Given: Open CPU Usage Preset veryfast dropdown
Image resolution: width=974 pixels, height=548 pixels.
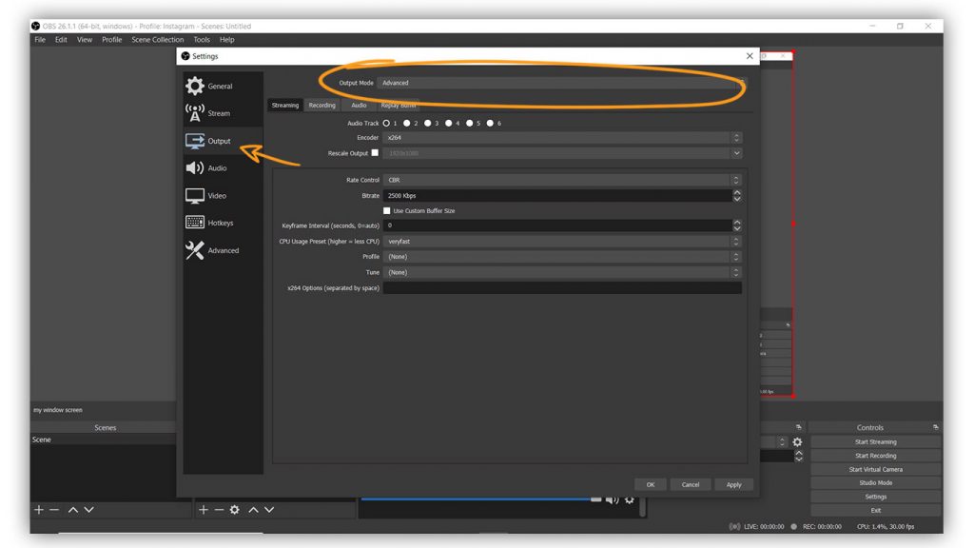Looking at the screenshot, I should coord(562,241).
